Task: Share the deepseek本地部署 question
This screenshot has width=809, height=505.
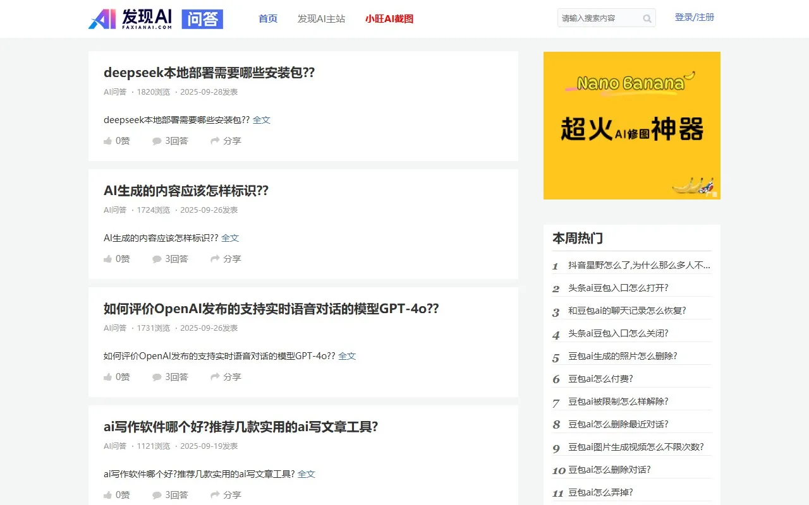Action: pos(225,141)
